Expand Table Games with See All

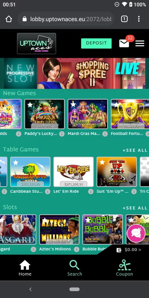click(135, 150)
